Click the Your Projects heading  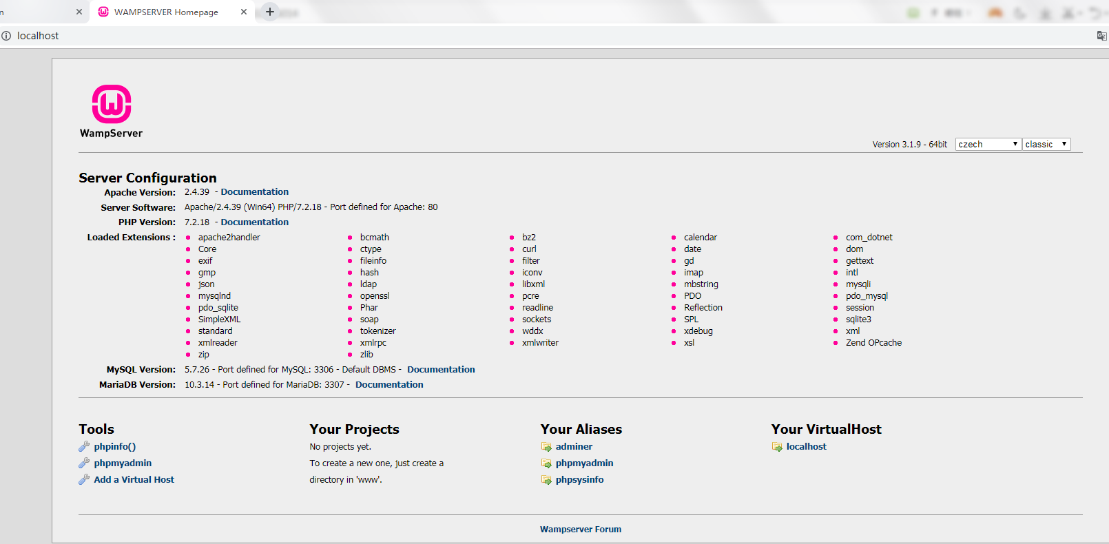coord(354,429)
